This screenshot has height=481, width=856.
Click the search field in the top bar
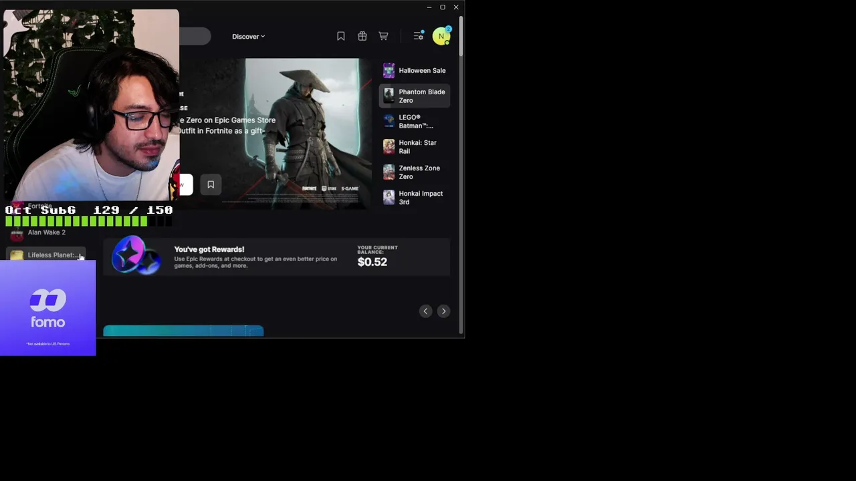click(x=195, y=37)
